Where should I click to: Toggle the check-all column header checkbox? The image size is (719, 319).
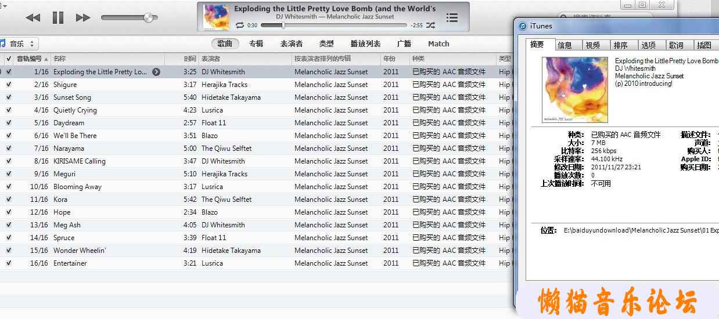pyautogui.click(x=8, y=59)
